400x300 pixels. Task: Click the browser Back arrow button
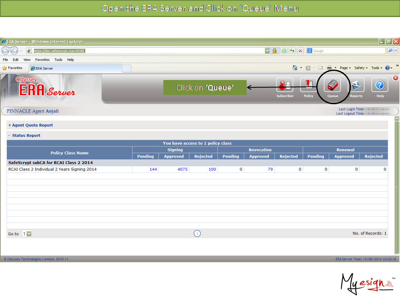pos(5,51)
